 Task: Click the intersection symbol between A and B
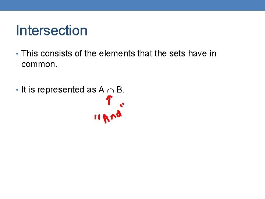[x=110, y=91]
